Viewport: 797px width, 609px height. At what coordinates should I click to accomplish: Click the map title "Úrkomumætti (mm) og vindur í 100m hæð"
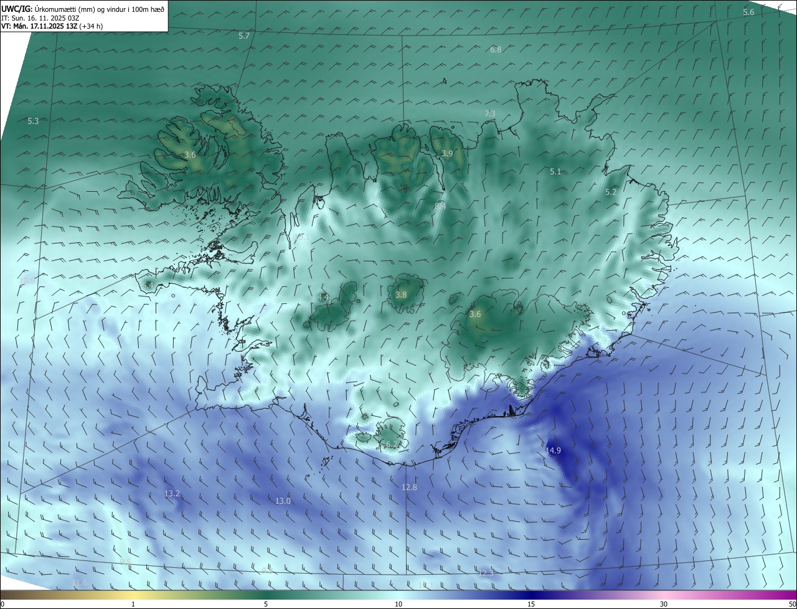coord(100,9)
